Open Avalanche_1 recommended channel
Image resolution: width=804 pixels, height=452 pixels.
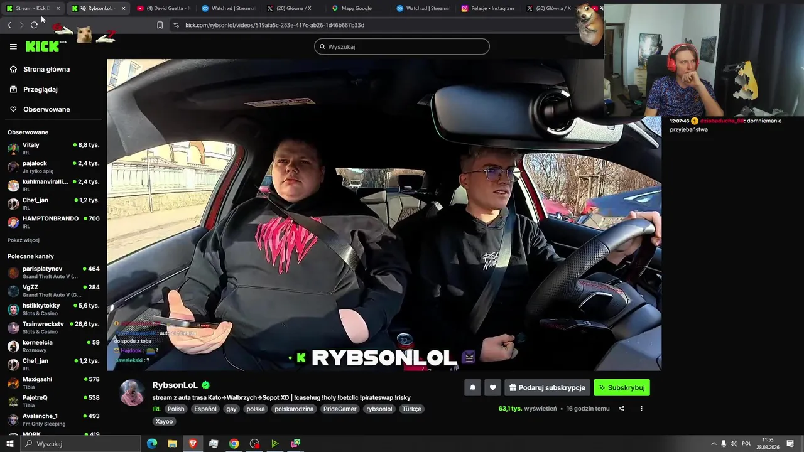click(x=53, y=419)
